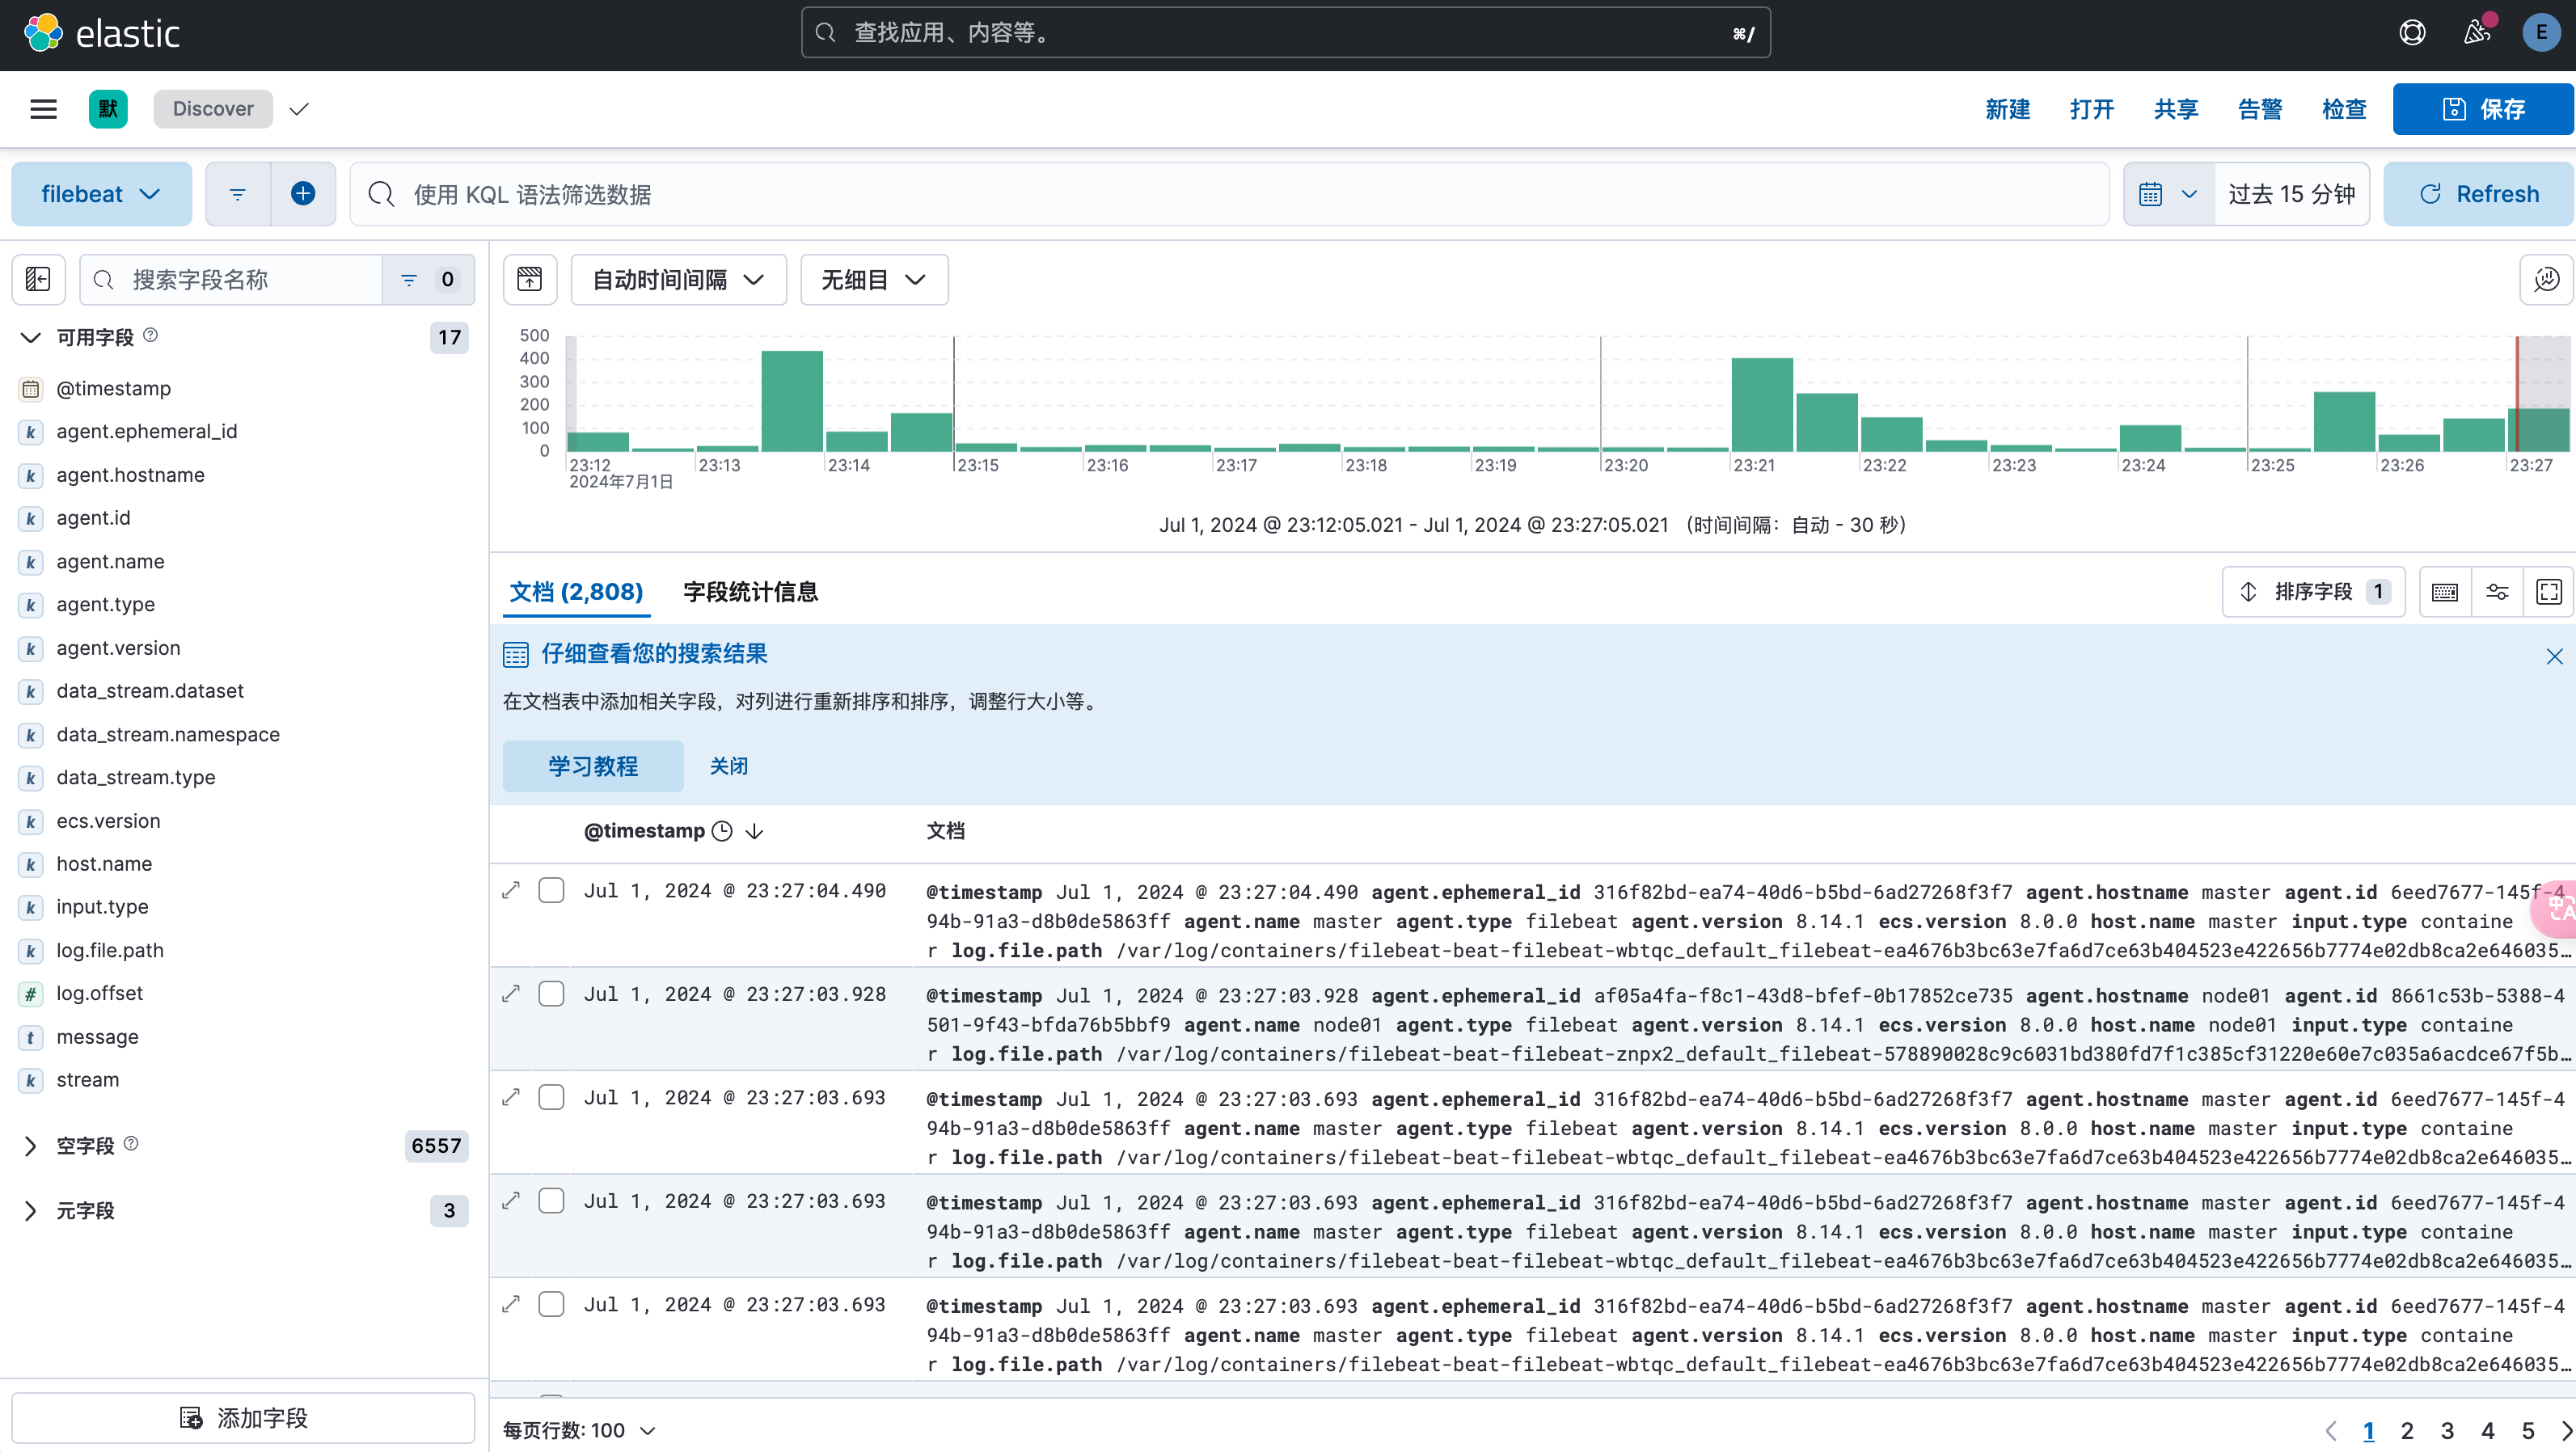
Task: Click available fields info icon
Action: tap(150, 335)
